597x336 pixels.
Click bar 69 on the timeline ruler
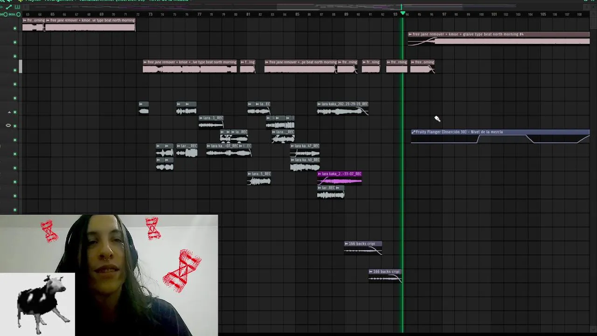coord(101,14)
